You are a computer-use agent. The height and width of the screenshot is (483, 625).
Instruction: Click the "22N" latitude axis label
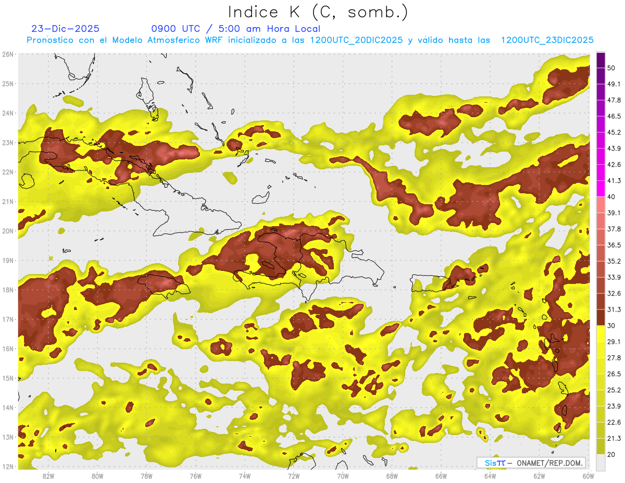coord(8,172)
